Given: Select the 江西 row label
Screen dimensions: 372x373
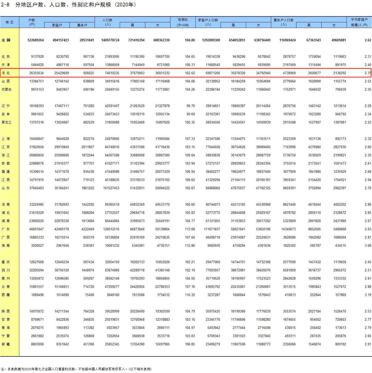Looking at the screenshot, I should [6, 180].
